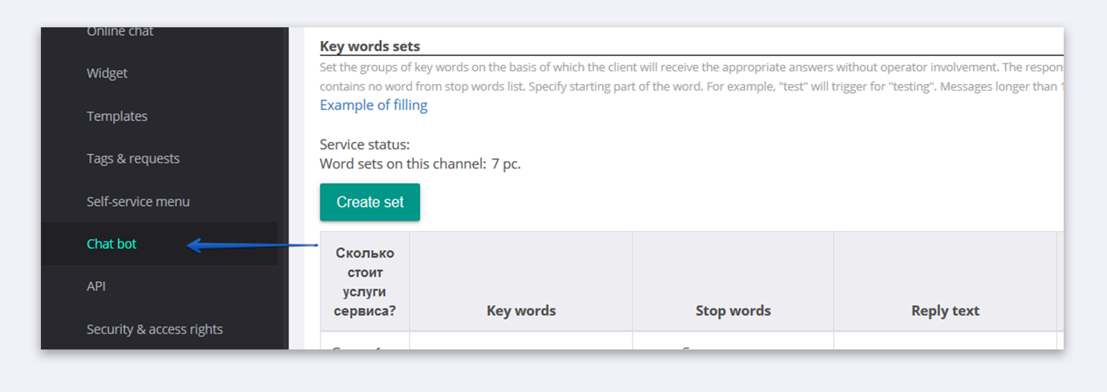Click the 'Service status:' label
This screenshot has height=392, width=1107.
click(x=365, y=145)
